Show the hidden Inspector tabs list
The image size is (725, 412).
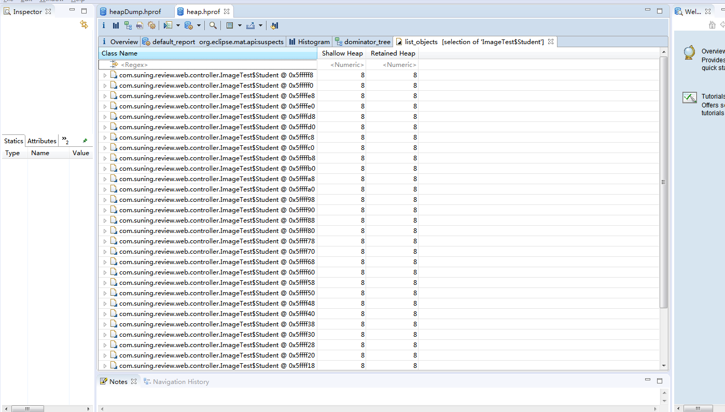(65, 141)
